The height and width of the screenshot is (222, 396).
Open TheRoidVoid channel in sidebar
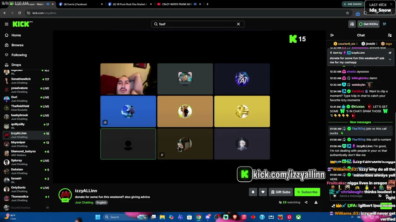26,108
